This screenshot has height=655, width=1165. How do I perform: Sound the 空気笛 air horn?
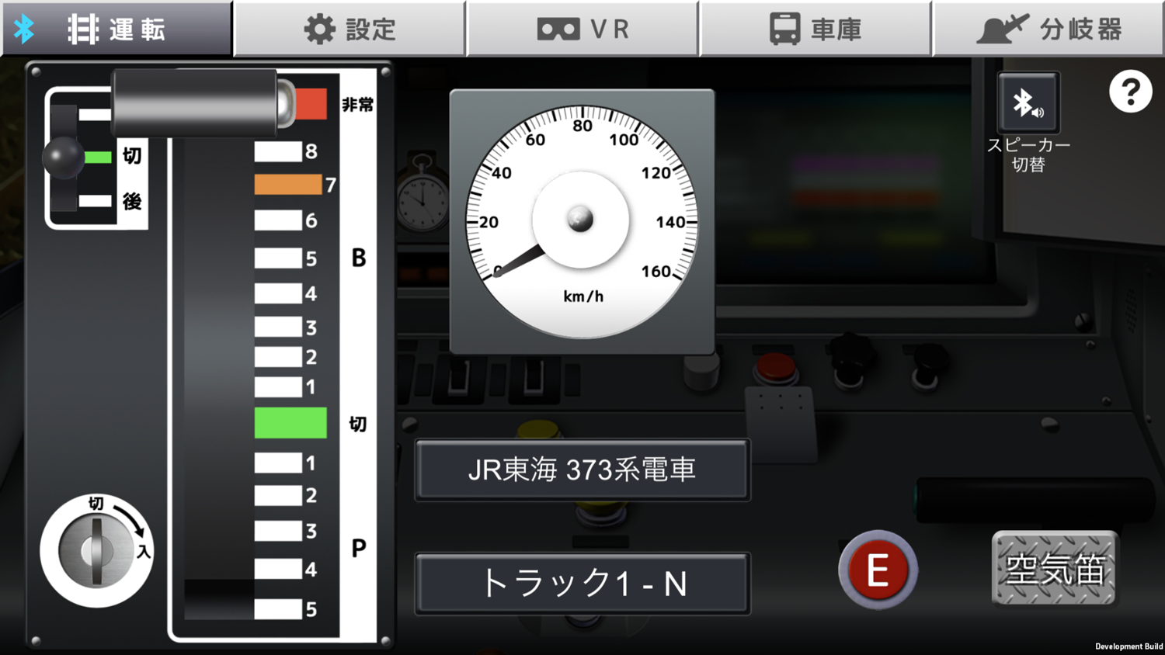coord(1055,569)
